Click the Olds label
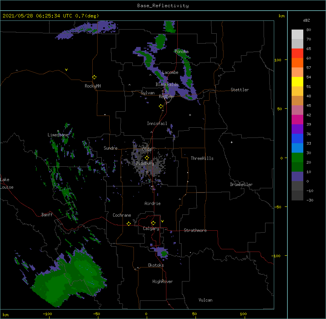Screen dimensions: 326x319 [147, 149]
